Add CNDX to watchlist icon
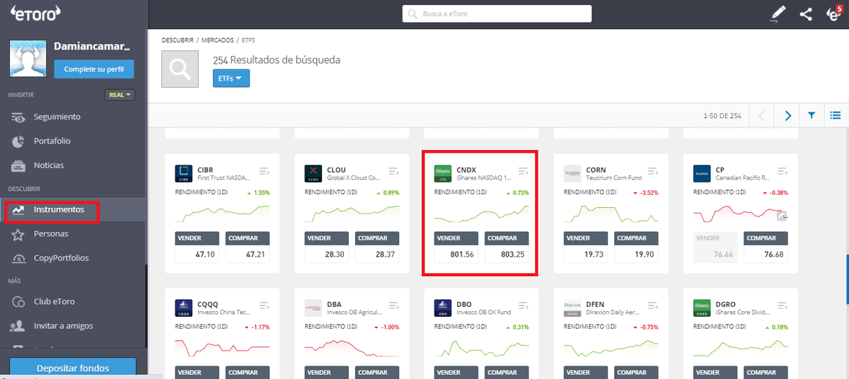Viewport: 849px width, 379px height. [x=524, y=171]
